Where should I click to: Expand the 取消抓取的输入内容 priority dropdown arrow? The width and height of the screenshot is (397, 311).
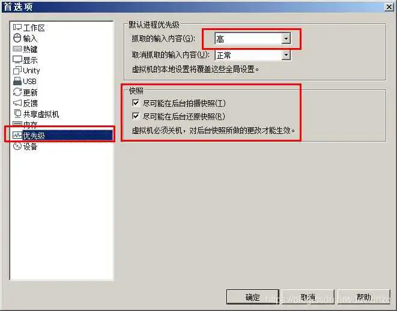click(x=286, y=55)
